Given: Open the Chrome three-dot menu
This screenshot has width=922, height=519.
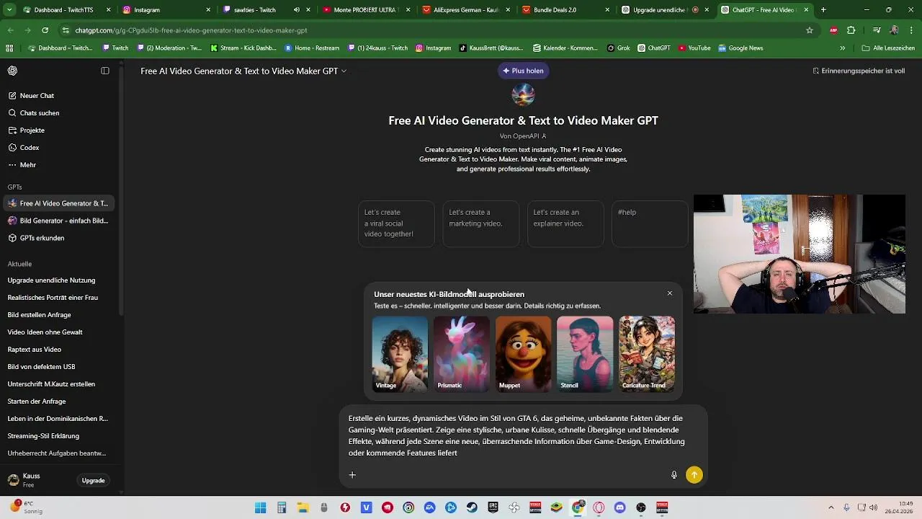Looking at the screenshot, I should (x=910, y=30).
